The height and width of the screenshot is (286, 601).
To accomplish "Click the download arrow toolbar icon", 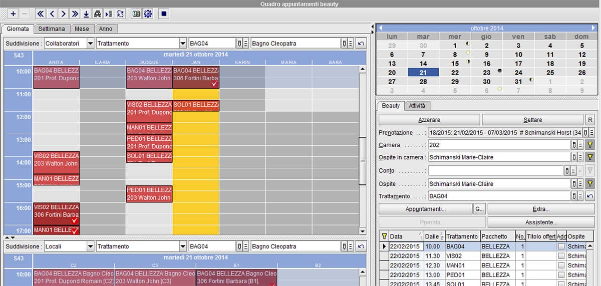I will [x=86, y=14].
